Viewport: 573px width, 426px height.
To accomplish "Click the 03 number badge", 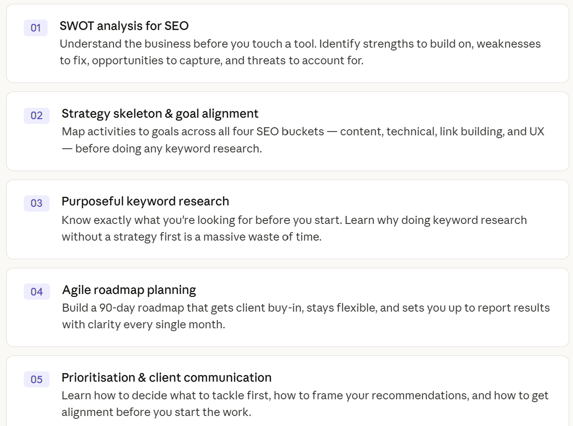I will click(x=37, y=203).
